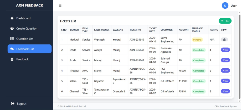
Task: Open the Question List menu item
Action: click(x=25, y=39)
